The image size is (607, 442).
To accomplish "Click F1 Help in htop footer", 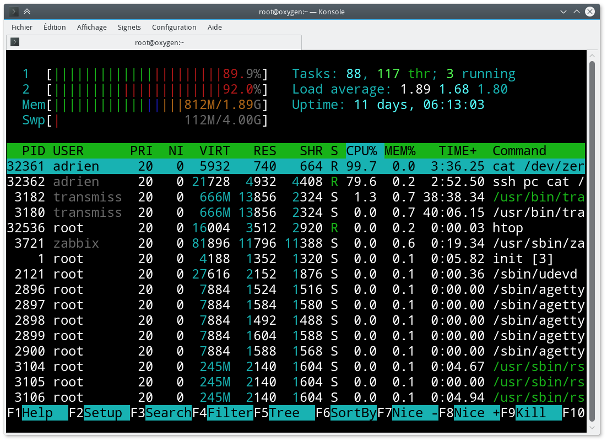I will (37, 413).
